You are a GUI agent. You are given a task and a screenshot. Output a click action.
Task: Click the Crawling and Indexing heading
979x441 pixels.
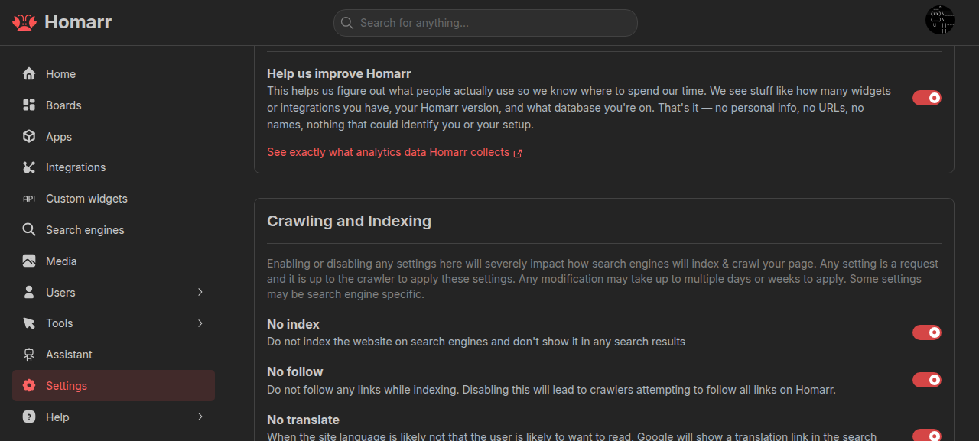coord(349,221)
